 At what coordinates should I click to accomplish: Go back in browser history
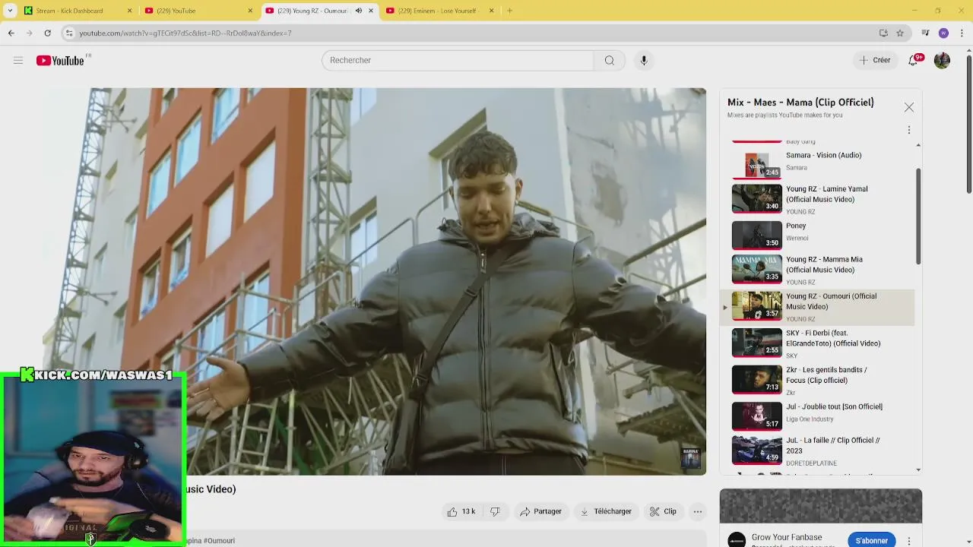tap(11, 33)
